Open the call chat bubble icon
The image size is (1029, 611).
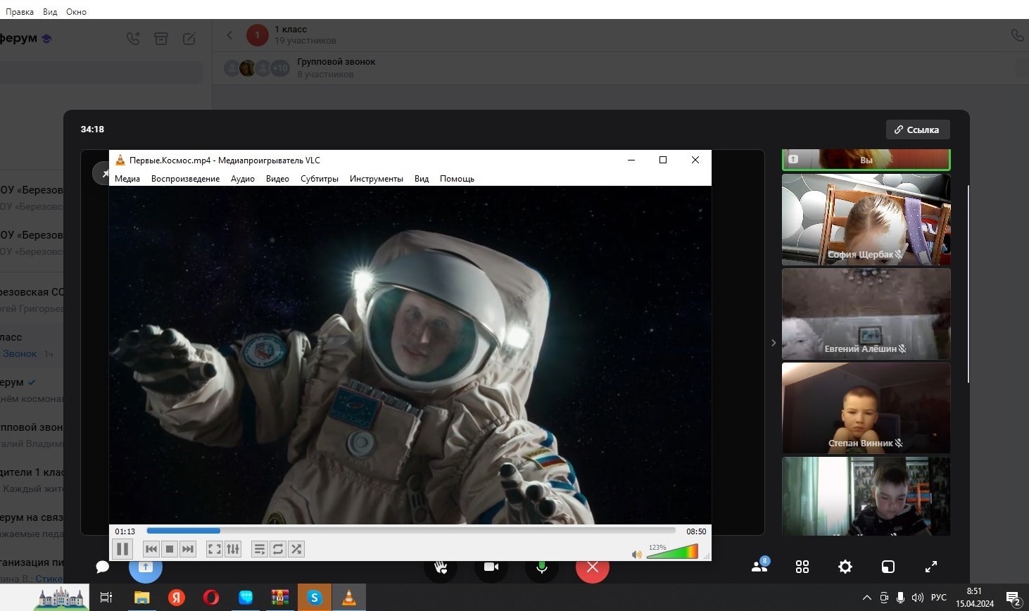tap(103, 567)
